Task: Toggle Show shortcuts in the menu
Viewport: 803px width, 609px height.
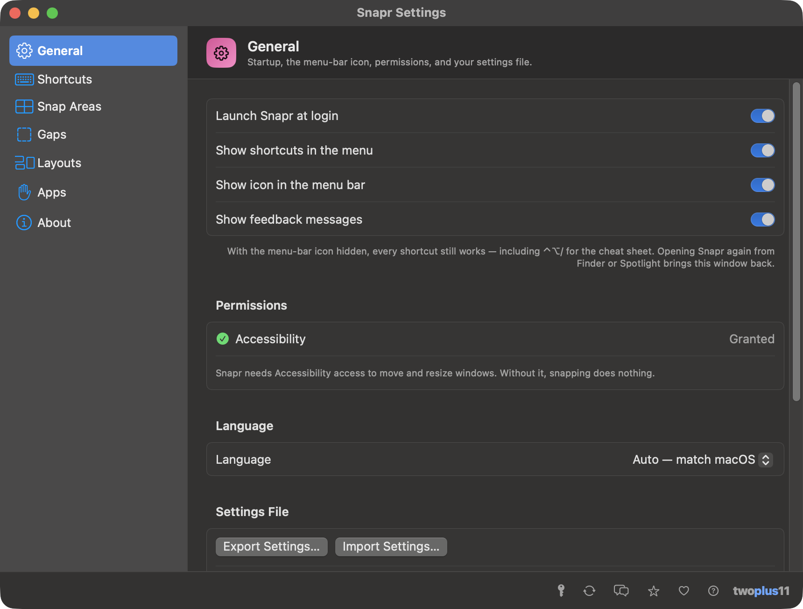Action: point(763,150)
